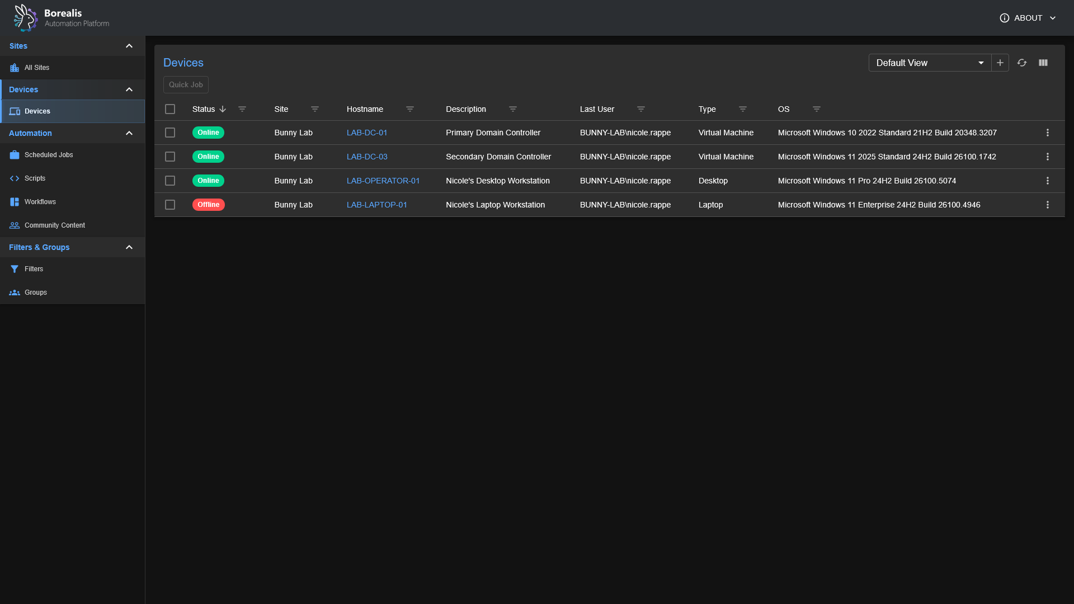Click the All Sites icon in sidebar
This screenshot has height=604, width=1074.
tap(15, 67)
